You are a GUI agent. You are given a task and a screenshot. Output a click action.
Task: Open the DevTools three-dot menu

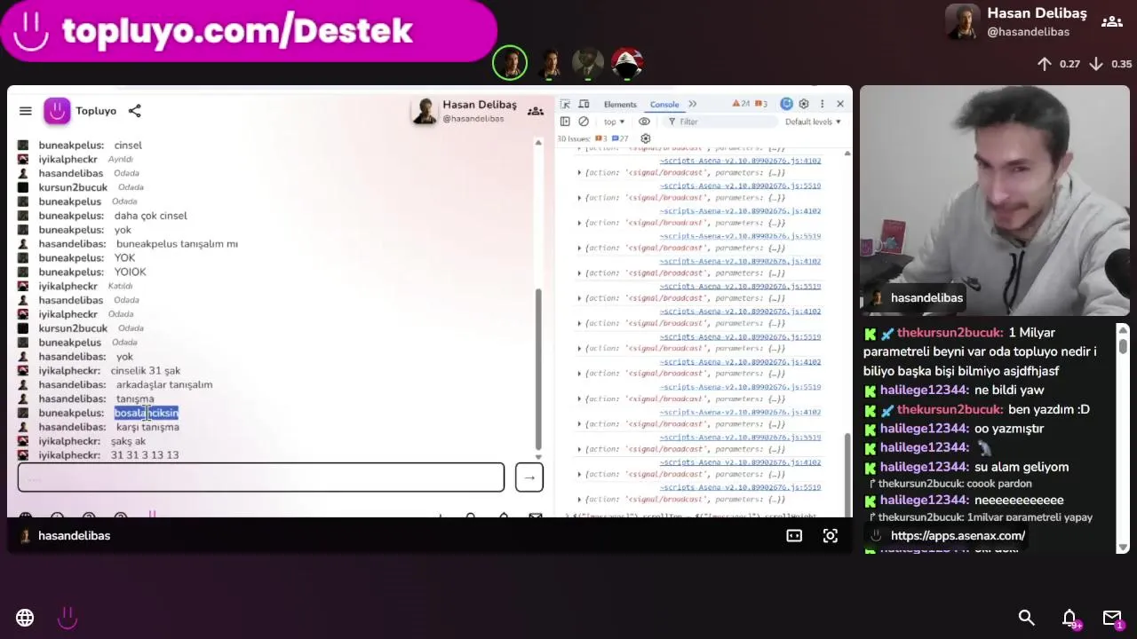click(x=823, y=104)
